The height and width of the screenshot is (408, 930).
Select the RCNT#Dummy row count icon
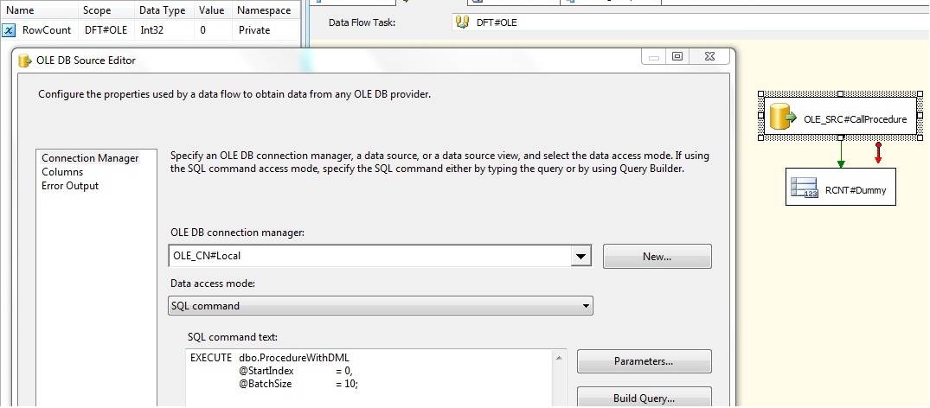(x=805, y=187)
